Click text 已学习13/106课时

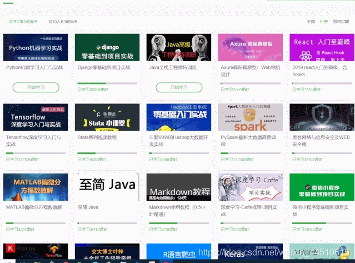[22, 160]
